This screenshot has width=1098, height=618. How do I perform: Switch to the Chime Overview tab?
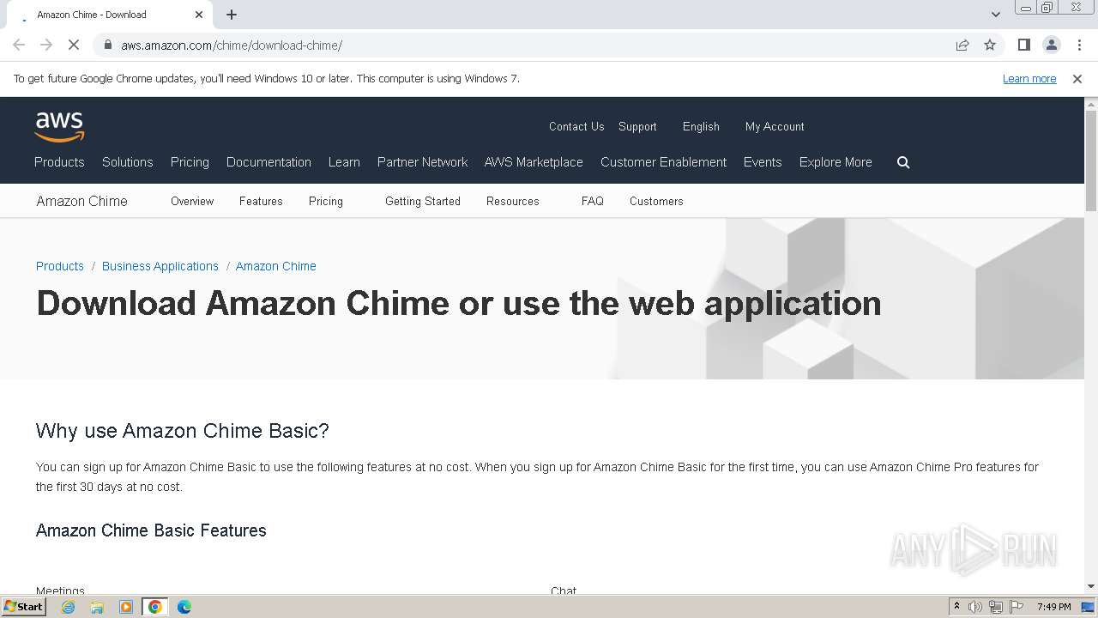192,201
